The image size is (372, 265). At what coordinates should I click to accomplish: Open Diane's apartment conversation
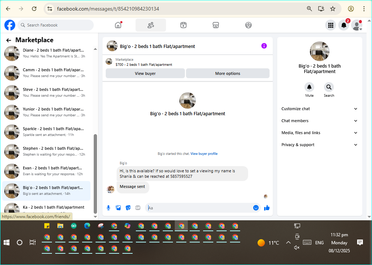click(46, 53)
